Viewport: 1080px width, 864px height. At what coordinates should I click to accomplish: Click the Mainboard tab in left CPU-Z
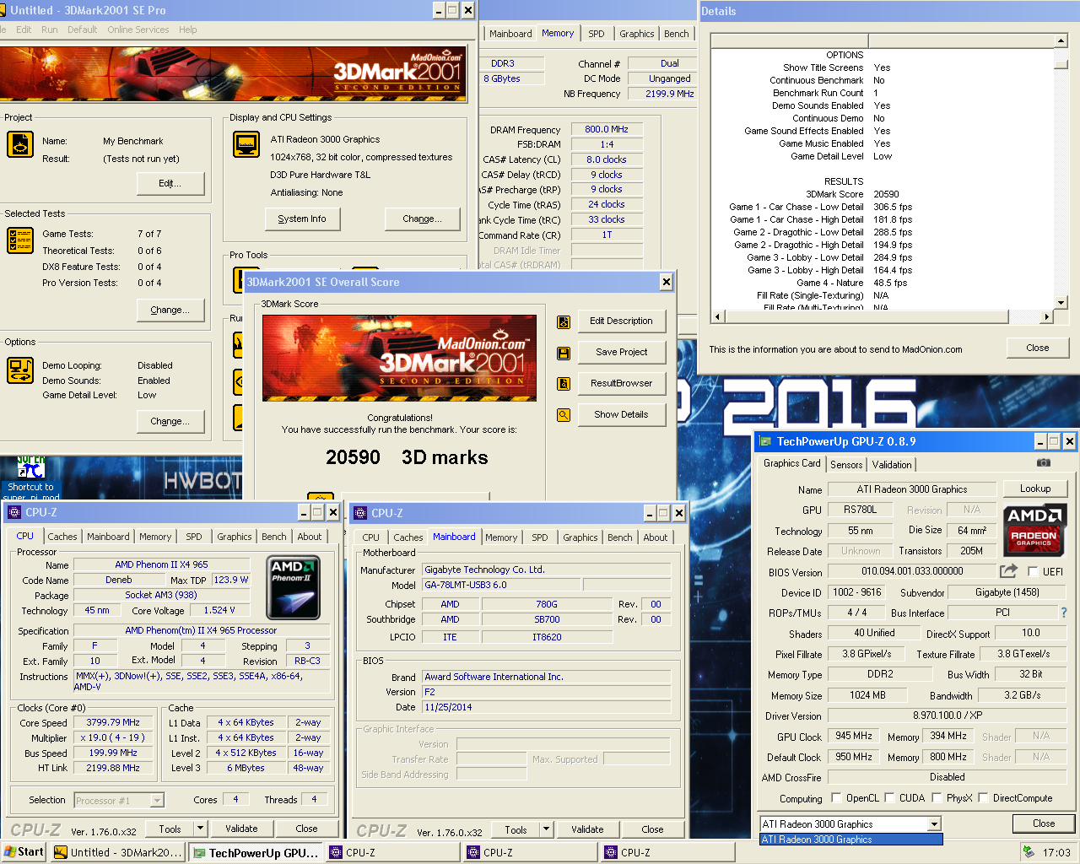point(108,537)
